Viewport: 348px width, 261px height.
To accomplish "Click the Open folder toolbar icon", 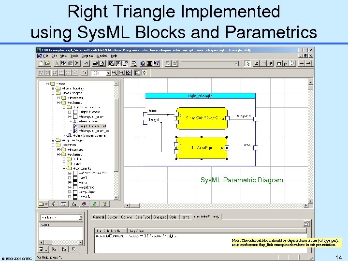I will coord(48,63).
